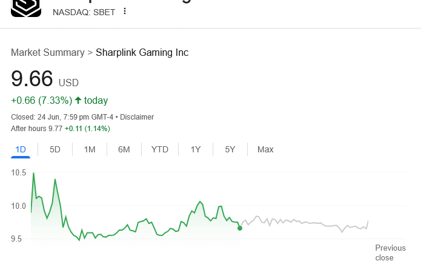Select the 1D chart range tab
This screenshot has width=421, height=261.
point(21,149)
